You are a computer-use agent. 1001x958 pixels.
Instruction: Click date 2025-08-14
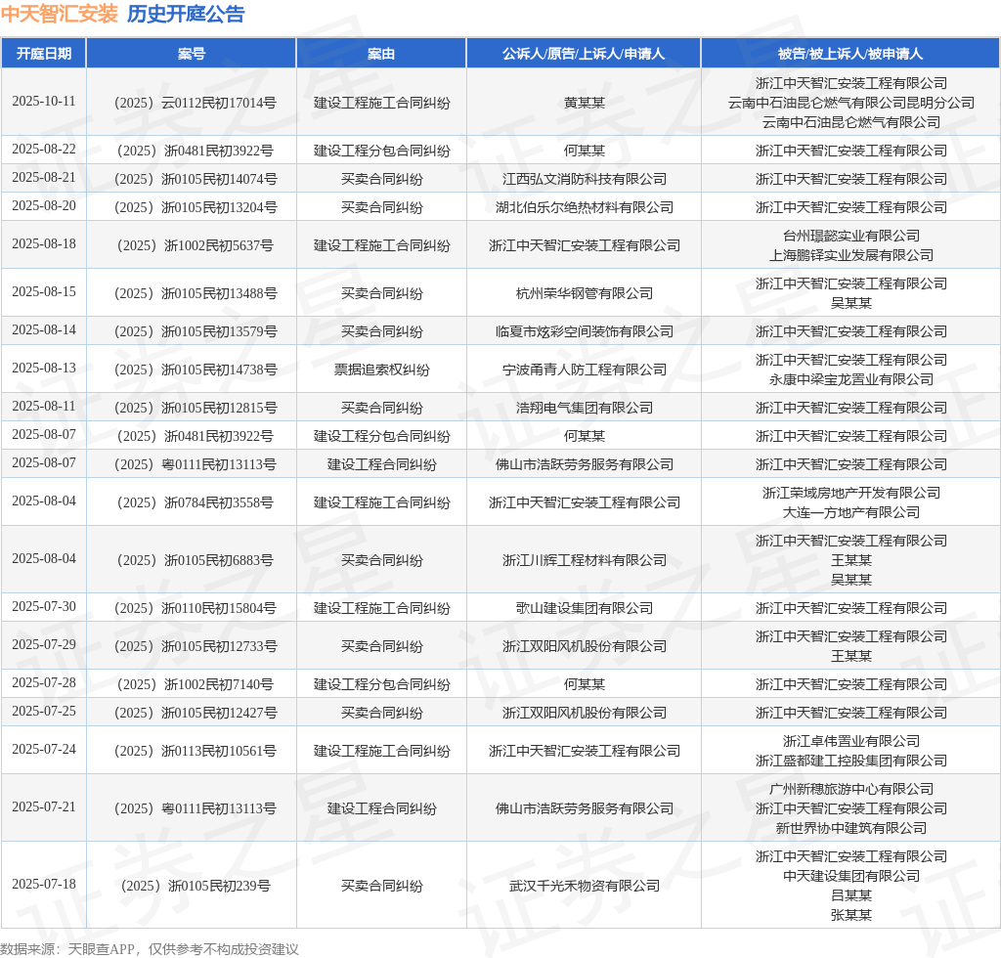[43, 330]
